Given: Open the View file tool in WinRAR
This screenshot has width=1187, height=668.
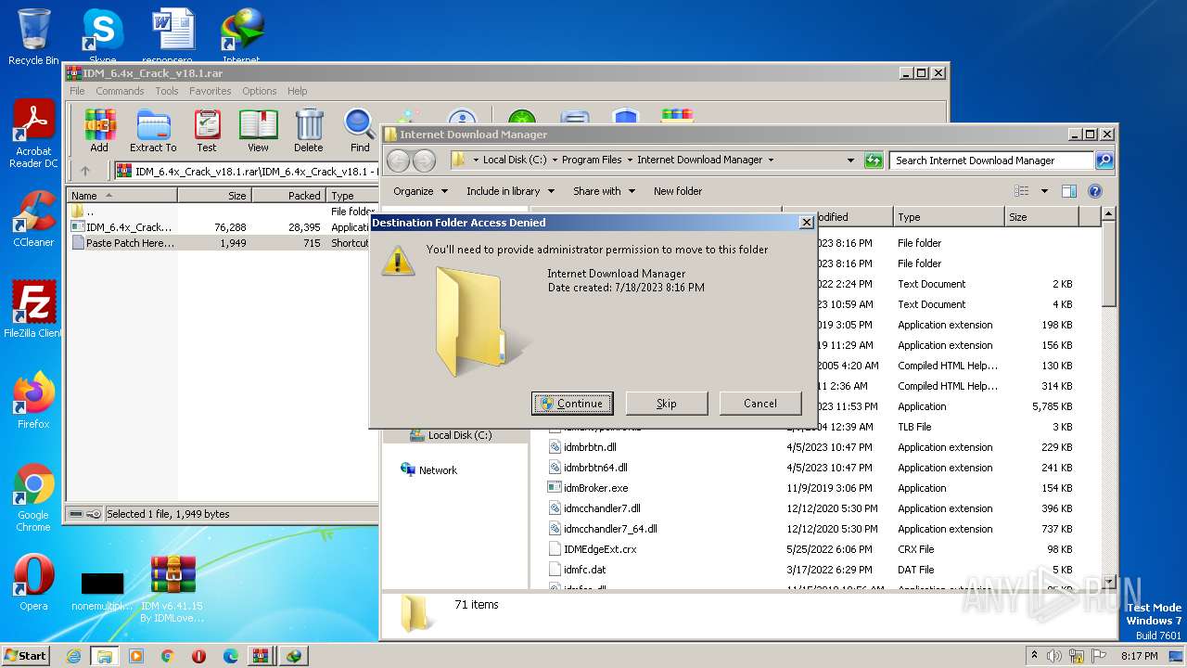Looking at the screenshot, I should point(258,131).
